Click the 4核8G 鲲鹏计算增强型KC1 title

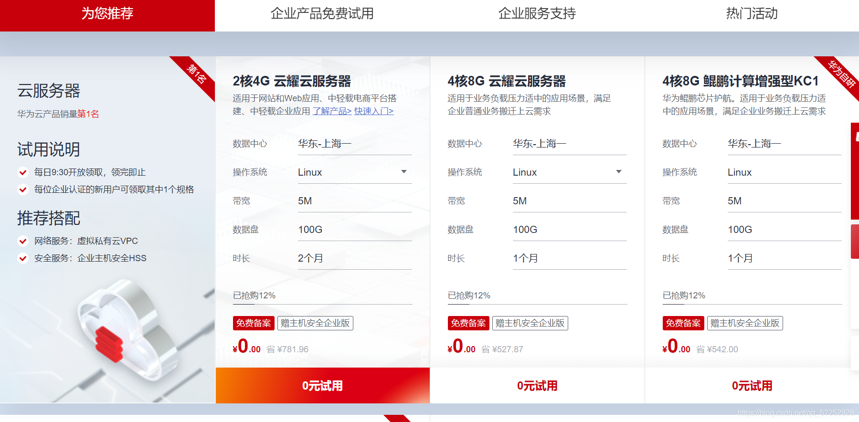741,81
